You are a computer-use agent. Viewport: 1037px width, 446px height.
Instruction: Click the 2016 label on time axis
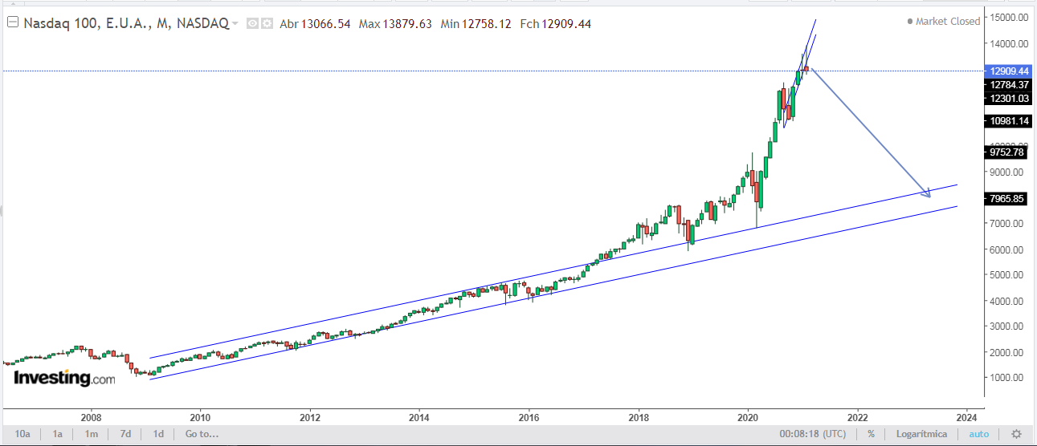pos(529,417)
